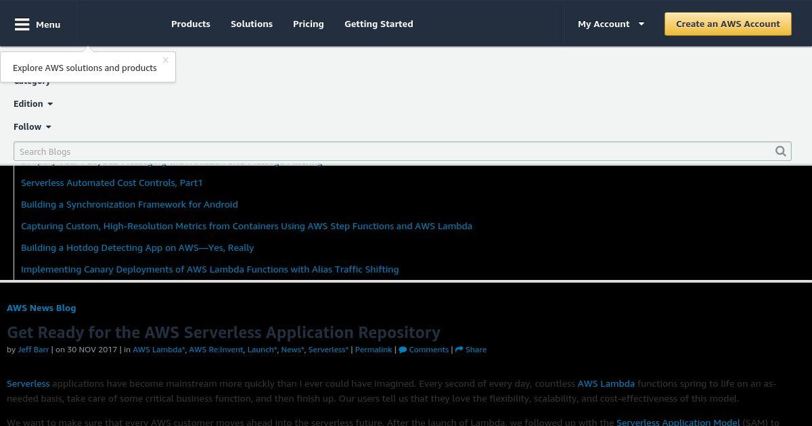Open the hamburger Menu icon
This screenshot has height=426, width=812.
click(22, 24)
